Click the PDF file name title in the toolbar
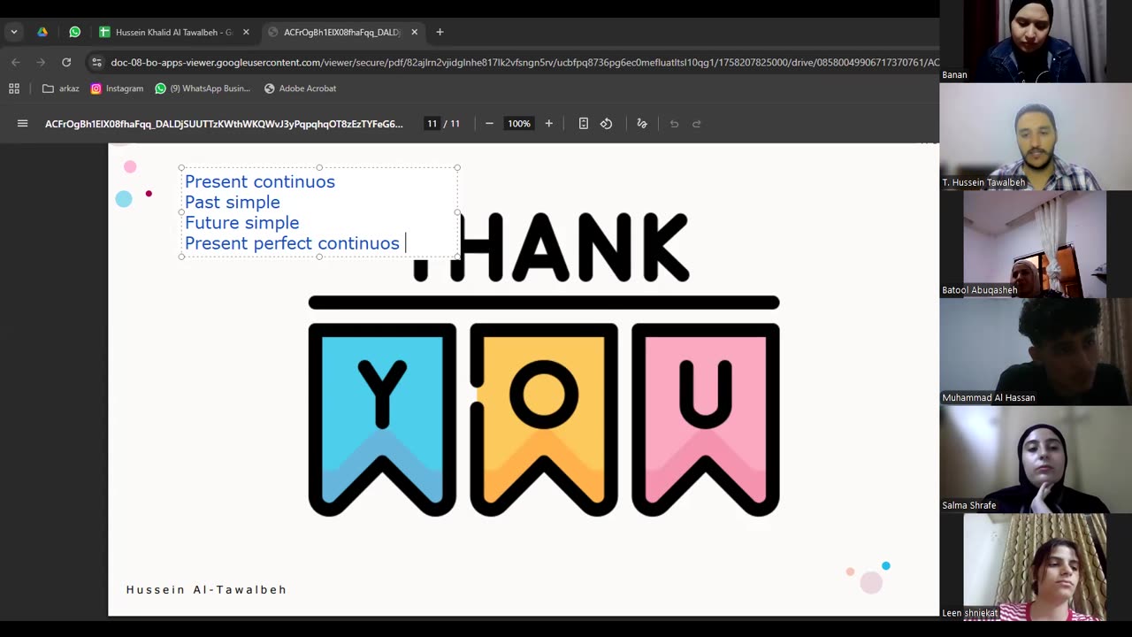 [224, 124]
